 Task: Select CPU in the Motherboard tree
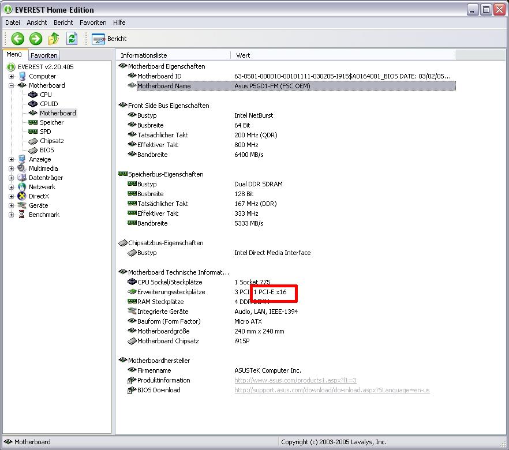46,95
